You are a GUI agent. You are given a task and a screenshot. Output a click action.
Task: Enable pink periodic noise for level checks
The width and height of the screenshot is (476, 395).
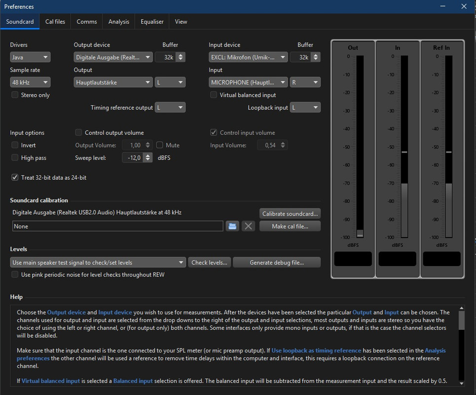pos(15,275)
